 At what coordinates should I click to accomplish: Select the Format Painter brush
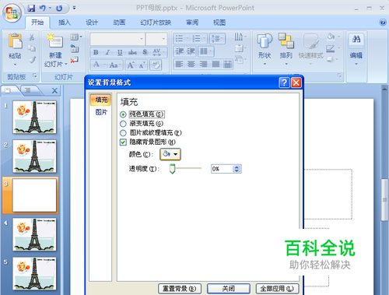32,60
